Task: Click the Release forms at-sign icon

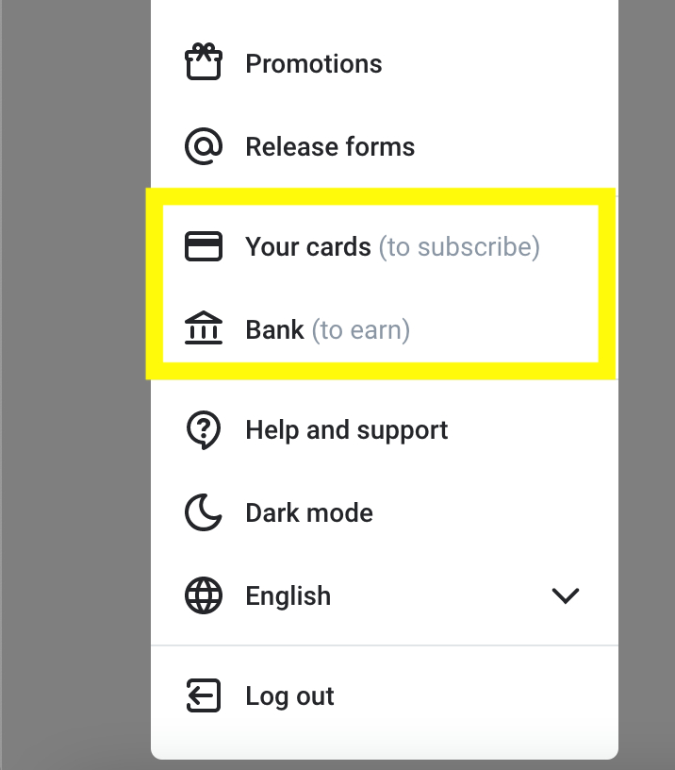Action: pyautogui.click(x=204, y=146)
